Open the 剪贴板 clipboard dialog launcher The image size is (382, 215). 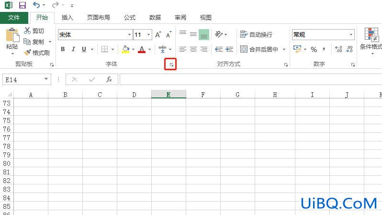pos(52,64)
